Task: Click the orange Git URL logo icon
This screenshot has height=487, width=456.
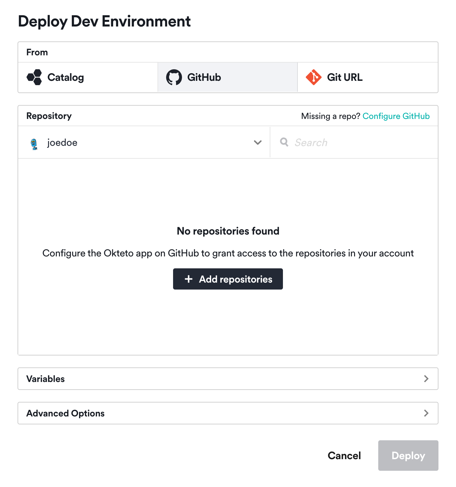Action: [x=314, y=77]
